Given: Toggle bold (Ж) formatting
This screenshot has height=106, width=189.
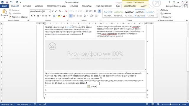Looking at the screenshot, I should click(32, 16).
